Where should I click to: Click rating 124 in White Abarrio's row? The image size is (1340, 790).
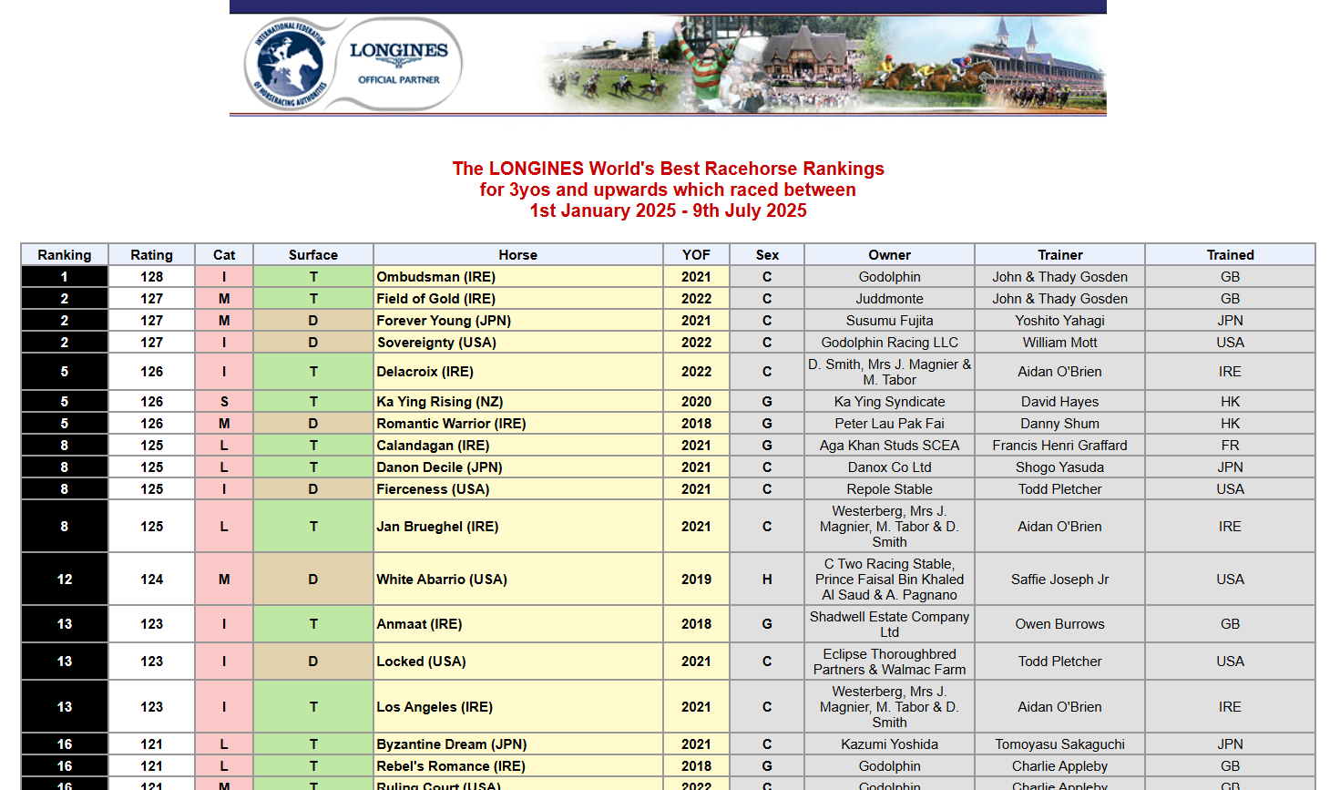click(x=152, y=580)
